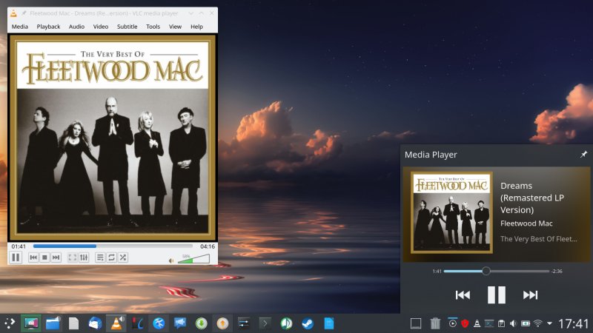This screenshot has width=593, height=333.
Task: Open VLC extended settings equalizer icon
Action: click(84, 258)
